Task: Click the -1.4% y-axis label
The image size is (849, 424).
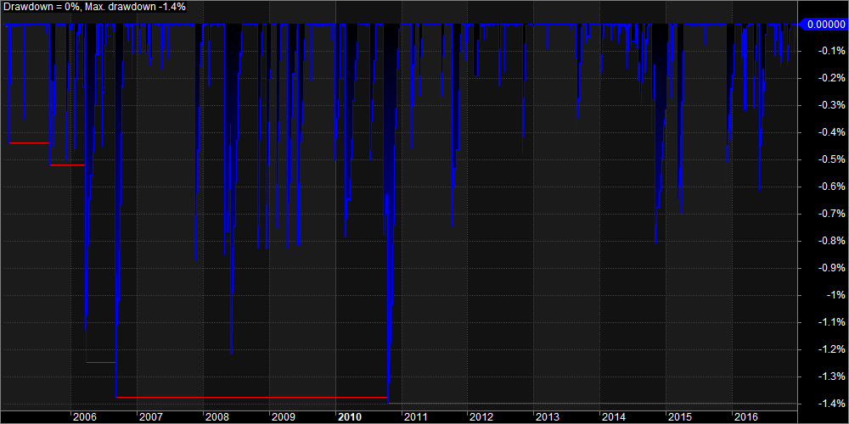Action: [830, 404]
